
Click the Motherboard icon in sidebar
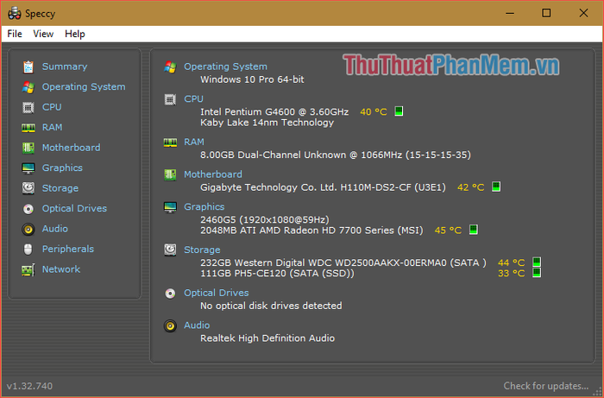point(28,148)
